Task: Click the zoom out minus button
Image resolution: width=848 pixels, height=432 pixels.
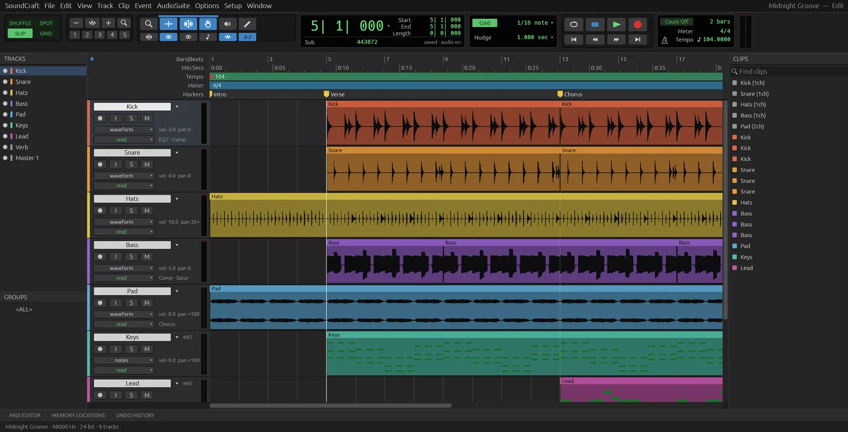Action: pyautogui.click(x=76, y=23)
